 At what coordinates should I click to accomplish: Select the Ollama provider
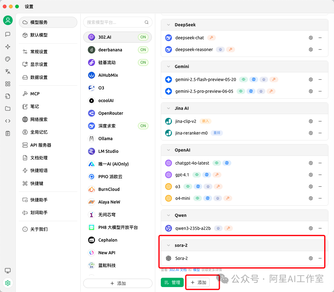click(x=118, y=139)
